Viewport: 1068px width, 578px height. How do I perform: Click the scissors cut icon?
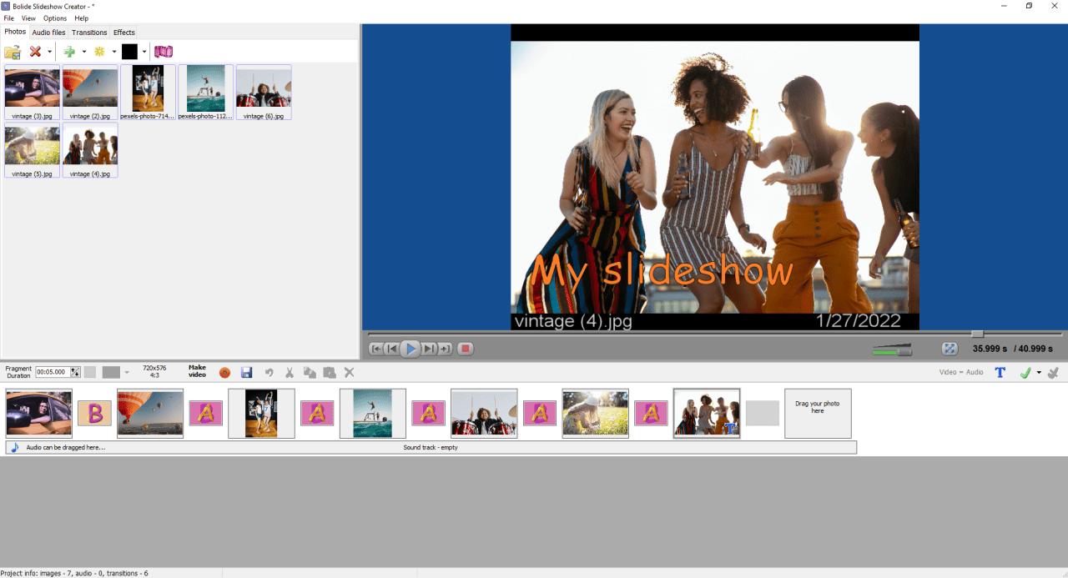[290, 373]
